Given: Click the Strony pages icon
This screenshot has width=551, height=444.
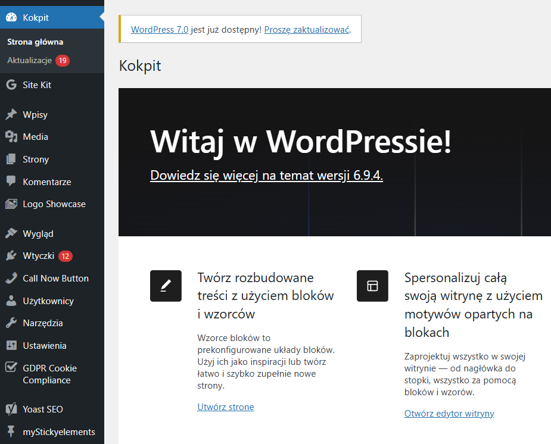Looking at the screenshot, I should tap(11, 159).
